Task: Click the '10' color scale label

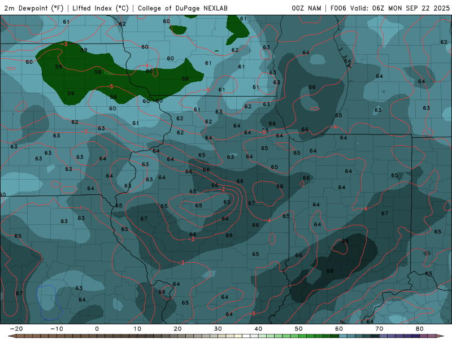Action: (137, 329)
